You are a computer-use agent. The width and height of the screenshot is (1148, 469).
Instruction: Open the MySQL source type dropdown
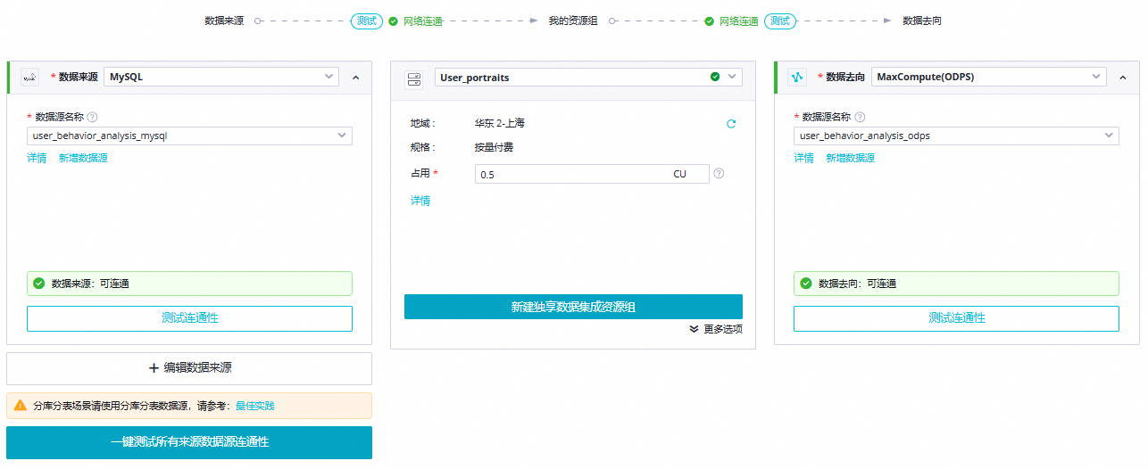[221, 77]
